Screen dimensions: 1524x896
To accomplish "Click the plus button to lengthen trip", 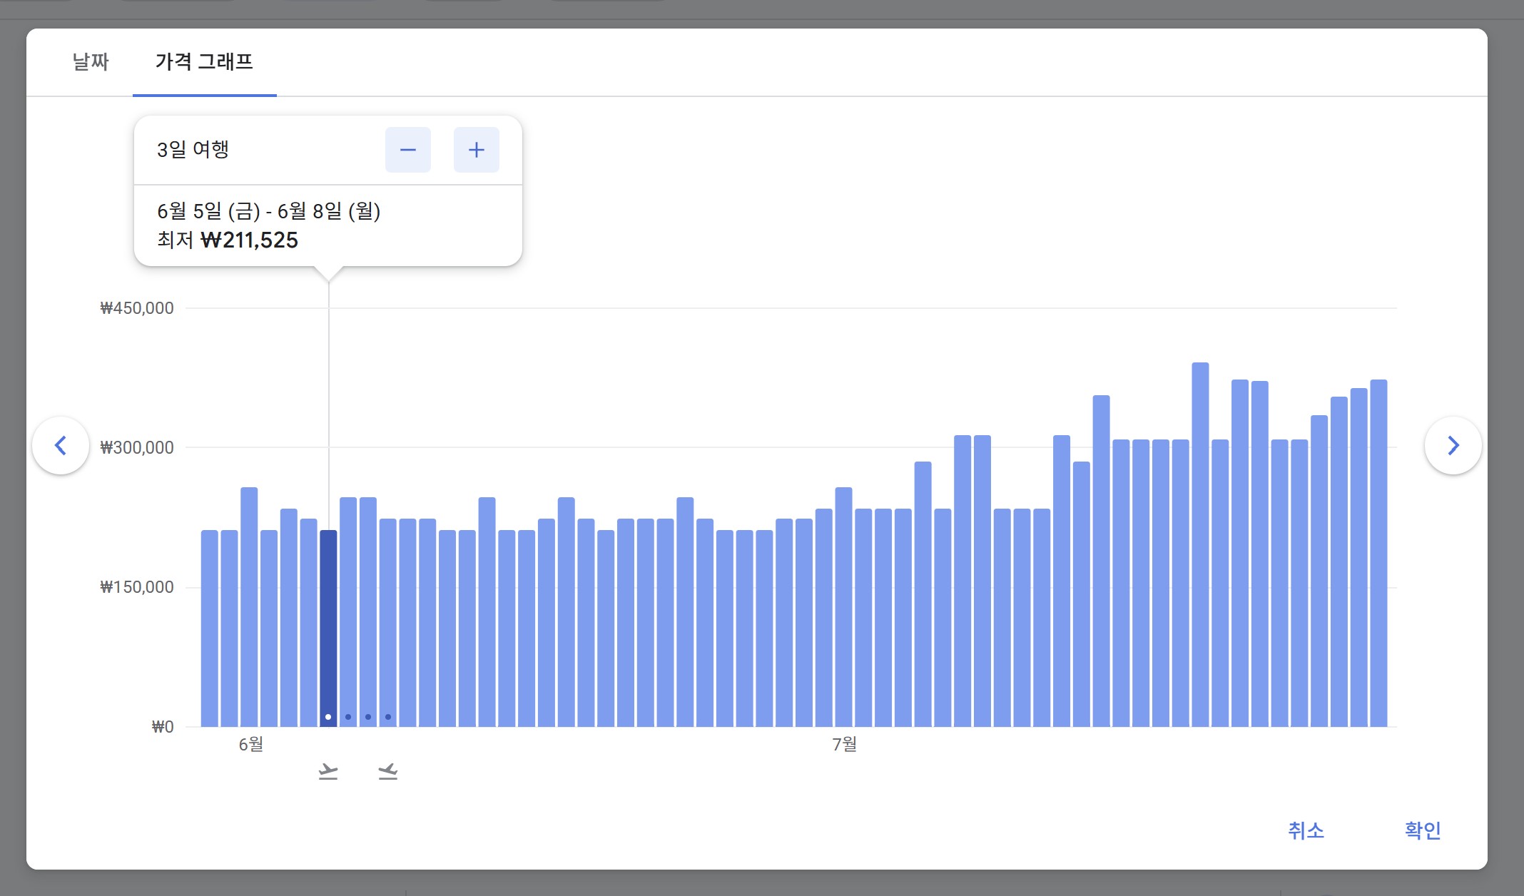I will click(476, 150).
